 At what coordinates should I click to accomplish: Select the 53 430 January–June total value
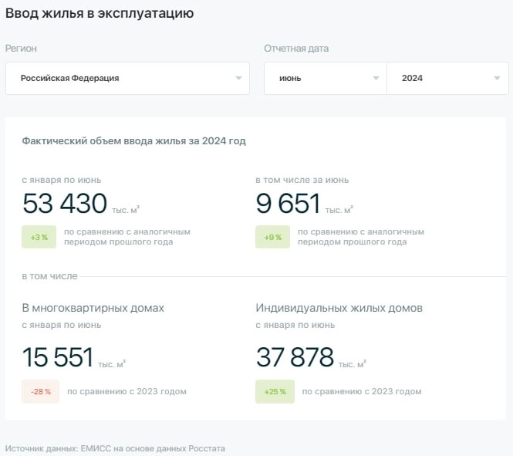tap(65, 204)
